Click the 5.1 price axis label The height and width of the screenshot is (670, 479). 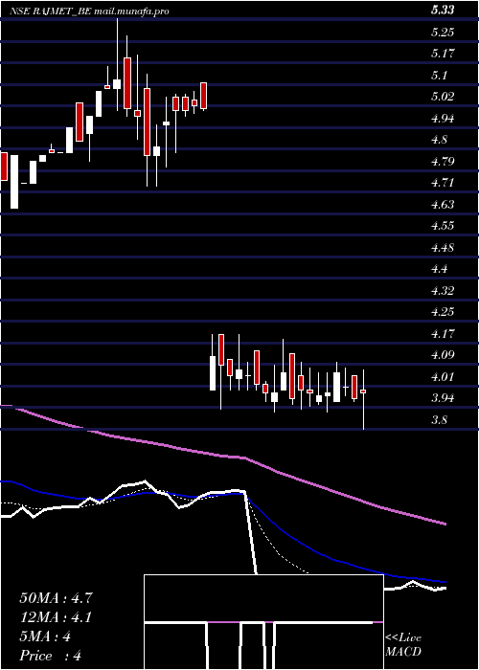[439, 76]
